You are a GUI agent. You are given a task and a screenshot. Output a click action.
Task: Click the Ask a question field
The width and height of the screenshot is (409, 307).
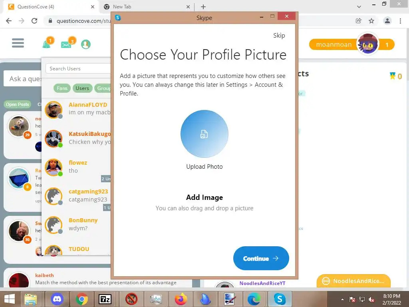(23, 79)
